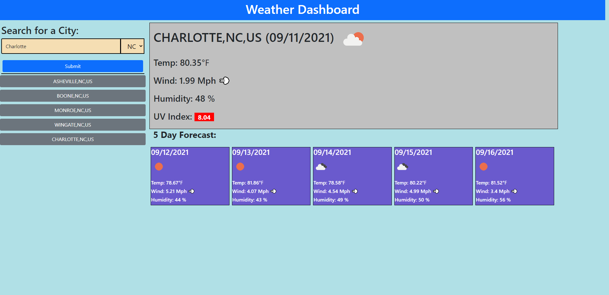Click wind arrow icon next to 4.07 Mph

[274, 191]
